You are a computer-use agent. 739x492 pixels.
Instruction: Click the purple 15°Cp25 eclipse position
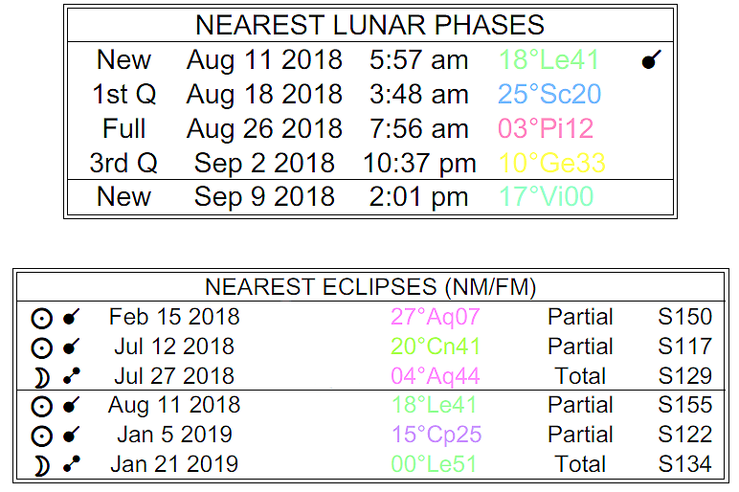tap(436, 436)
